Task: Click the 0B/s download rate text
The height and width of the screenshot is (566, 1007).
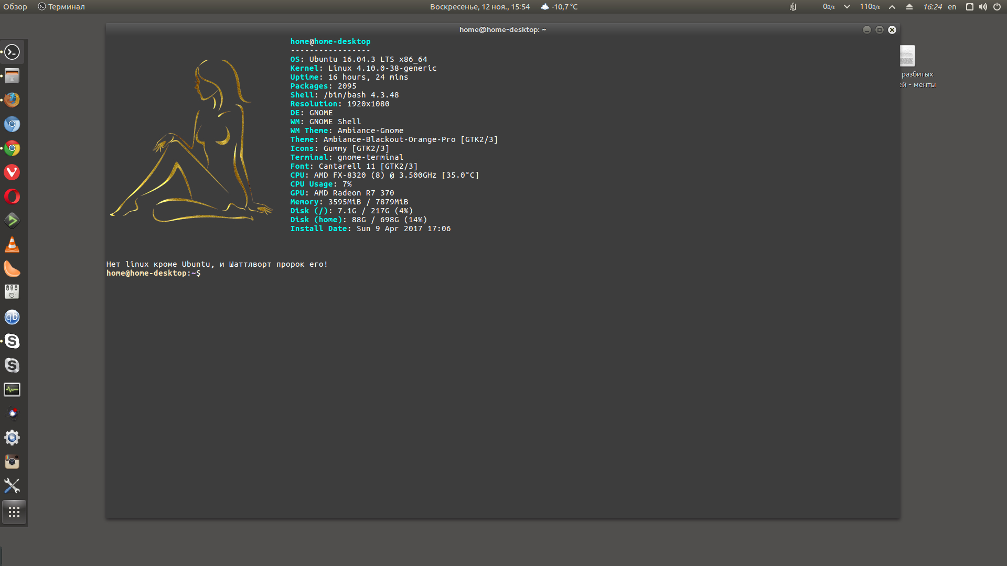Action: click(x=829, y=7)
